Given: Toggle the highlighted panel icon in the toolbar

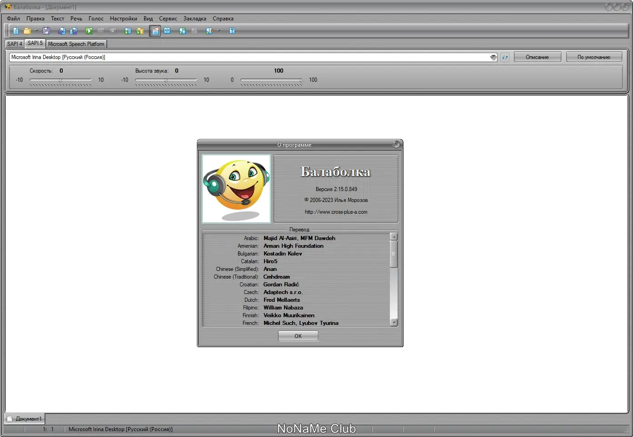Looking at the screenshot, I should pyautogui.click(x=155, y=31).
